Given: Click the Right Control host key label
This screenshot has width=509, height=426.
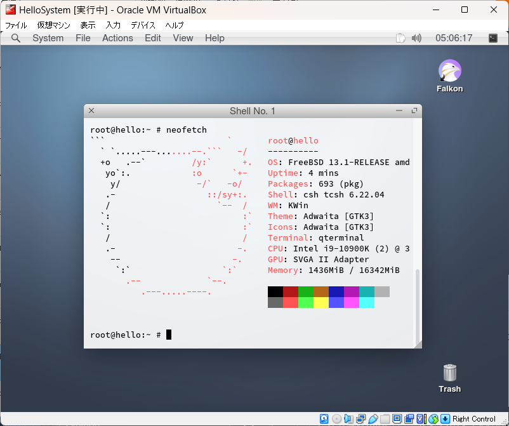Looking at the screenshot, I should coord(473,418).
